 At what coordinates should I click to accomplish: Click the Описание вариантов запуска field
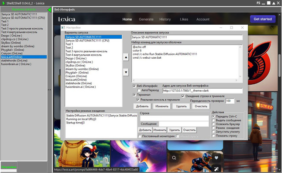(x=187, y=38)
